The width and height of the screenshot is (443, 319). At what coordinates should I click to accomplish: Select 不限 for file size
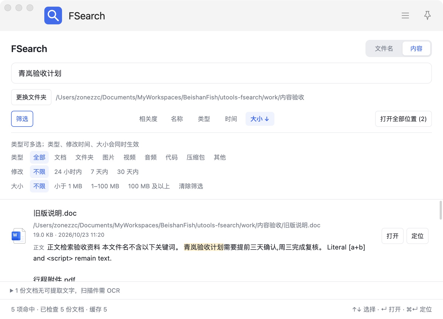(39, 186)
